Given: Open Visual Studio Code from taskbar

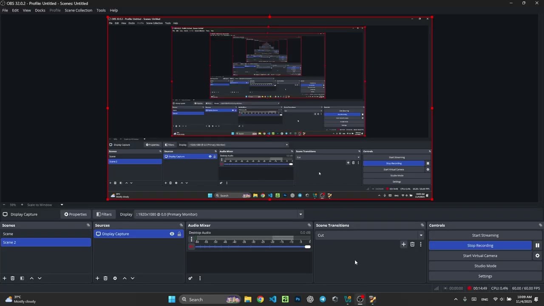Looking at the screenshot, I should [273, 299].
